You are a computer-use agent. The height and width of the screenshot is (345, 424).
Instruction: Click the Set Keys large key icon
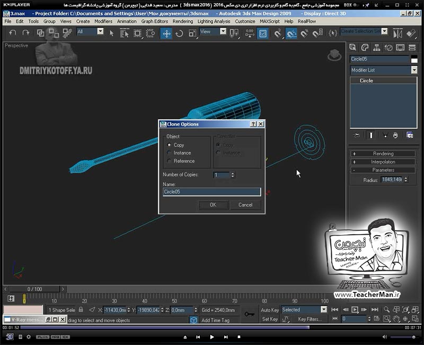[249, 314]
